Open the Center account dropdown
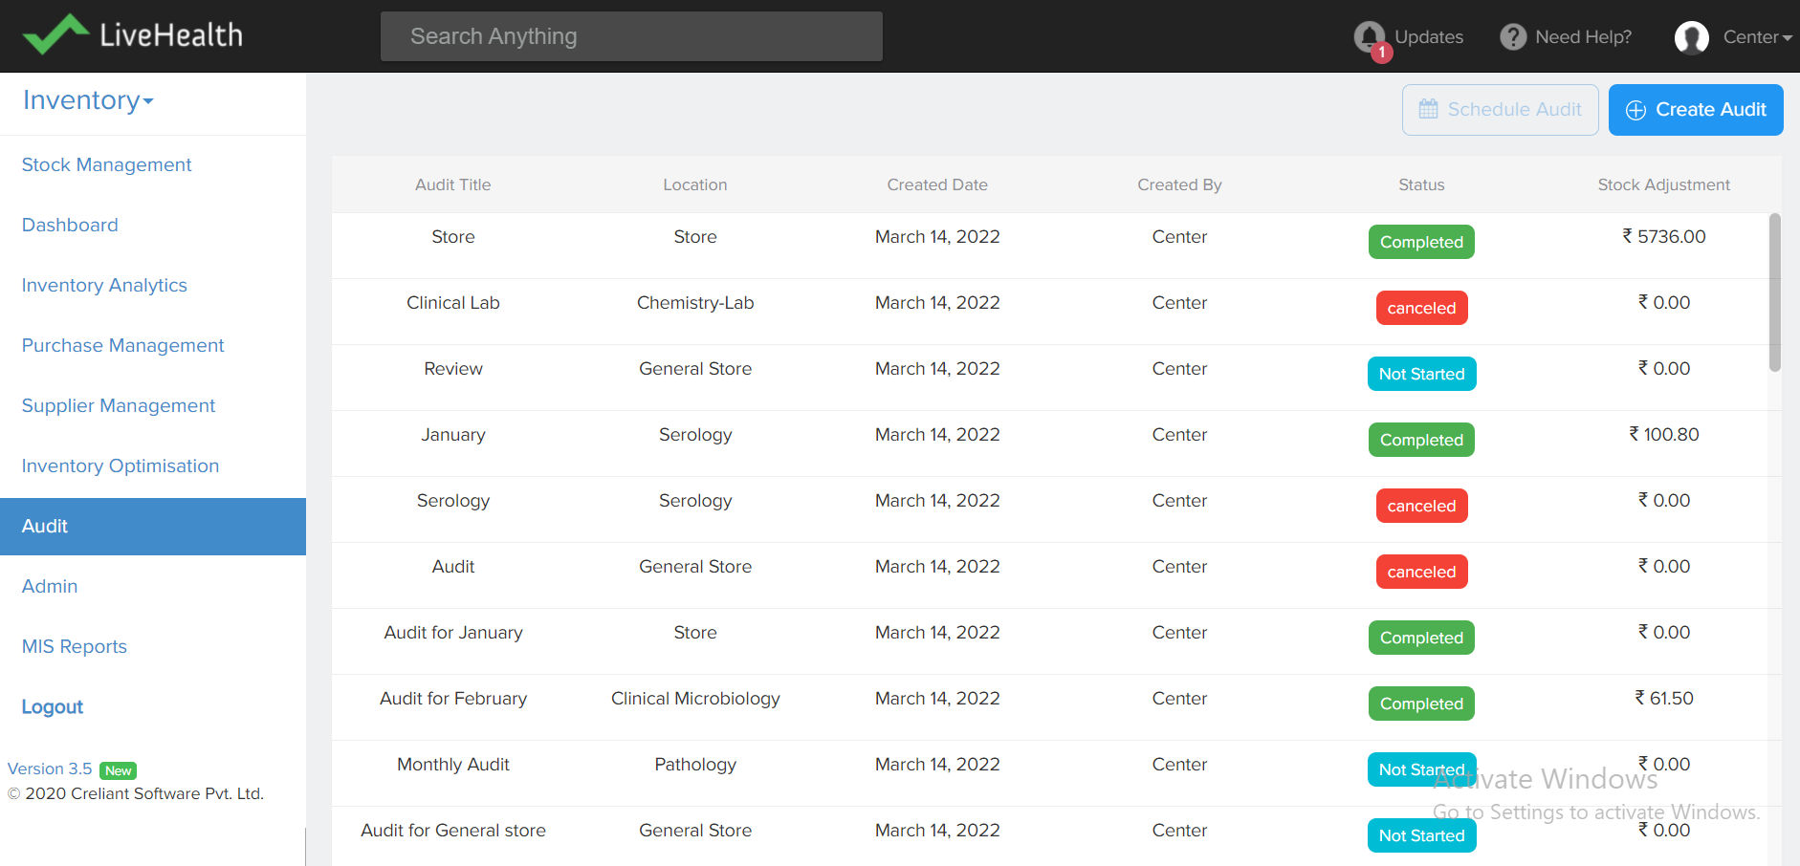Viewport: 1800px width, 866px height. tap(1757, 37)
